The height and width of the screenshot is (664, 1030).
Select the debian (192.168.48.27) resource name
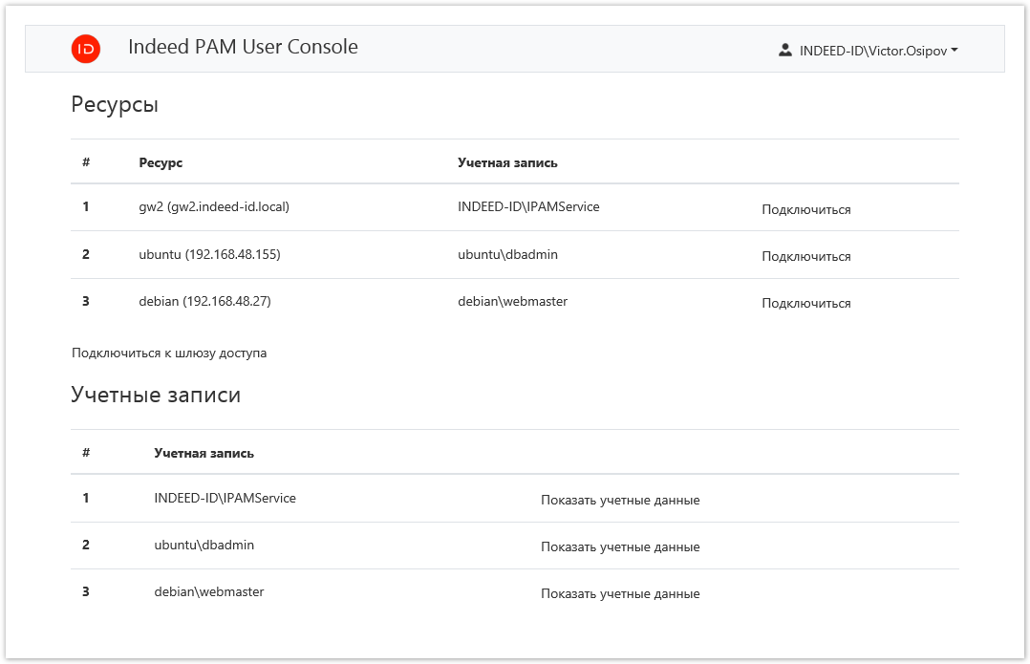tap(204, 301)
